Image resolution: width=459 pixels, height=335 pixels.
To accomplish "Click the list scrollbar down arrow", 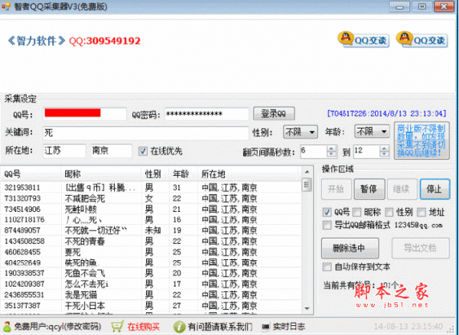I will [307, 308].
